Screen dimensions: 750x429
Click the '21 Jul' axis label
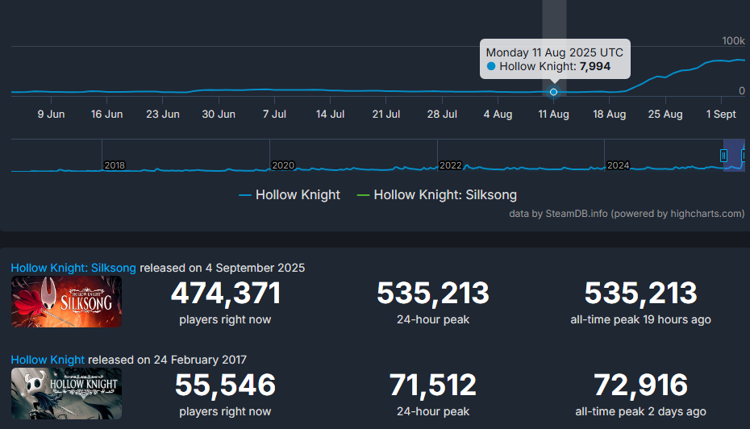pyautogui.click(x=386, y=115)
